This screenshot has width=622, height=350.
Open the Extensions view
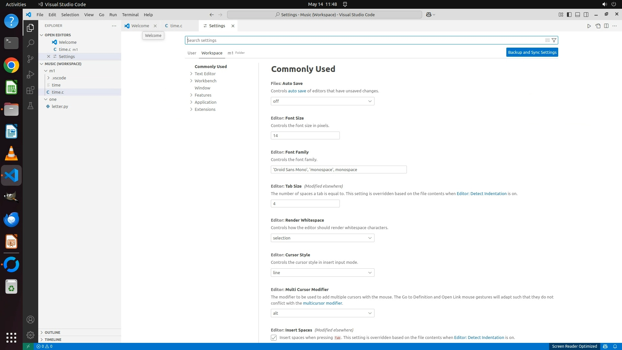click(30, 90)
